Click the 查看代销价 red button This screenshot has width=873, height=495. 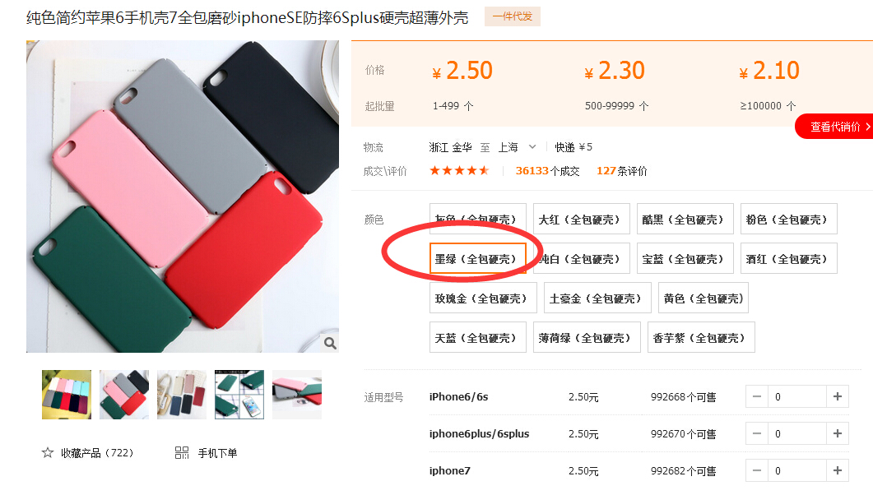tap(834, 127)
